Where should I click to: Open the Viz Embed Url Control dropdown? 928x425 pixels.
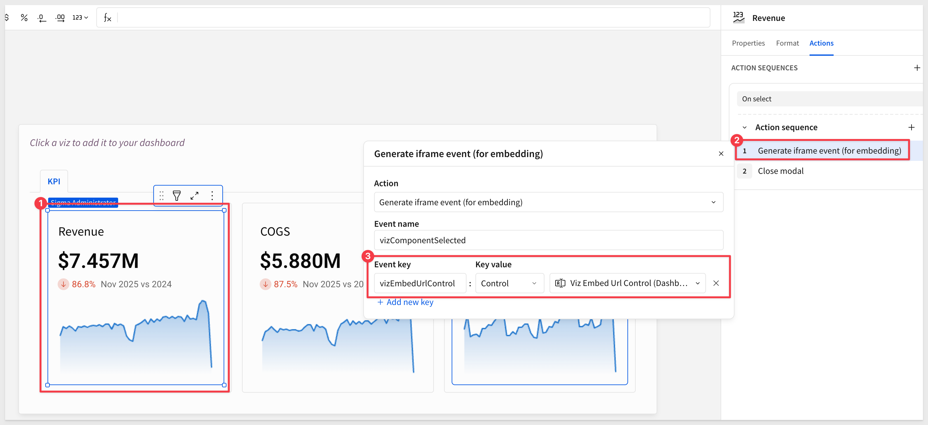627,283
